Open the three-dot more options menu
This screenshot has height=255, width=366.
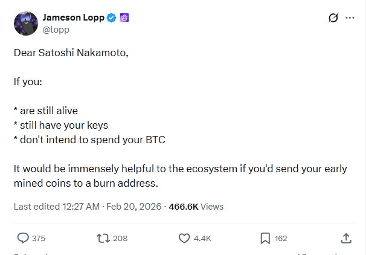point(350,18)
